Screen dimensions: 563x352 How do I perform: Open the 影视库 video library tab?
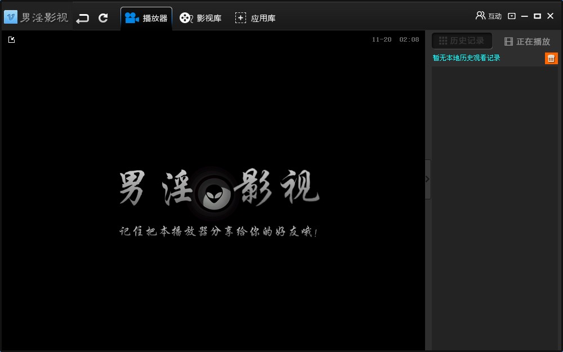[200, 18]
